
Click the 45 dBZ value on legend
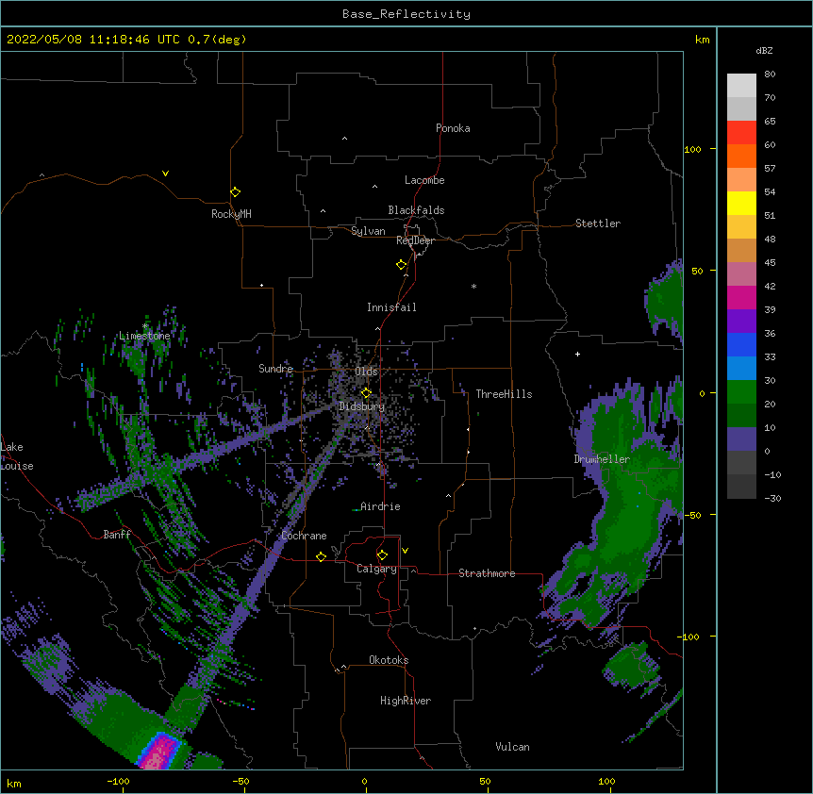770,263
